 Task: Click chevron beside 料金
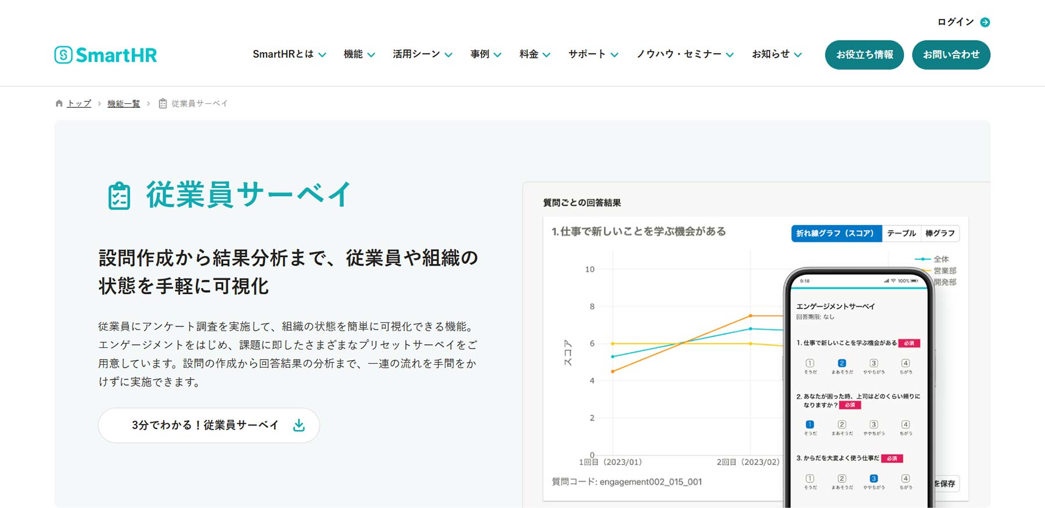pos(546,55)
